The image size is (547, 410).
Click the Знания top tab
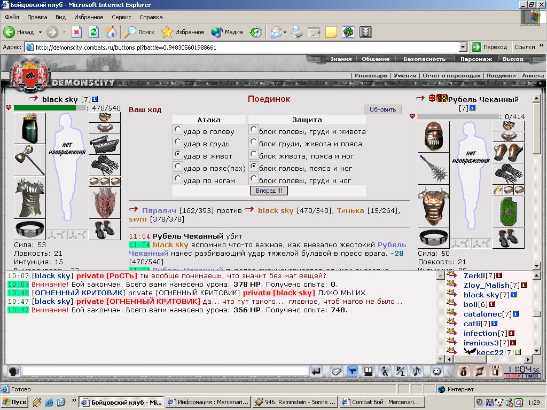tap(341, 59)
